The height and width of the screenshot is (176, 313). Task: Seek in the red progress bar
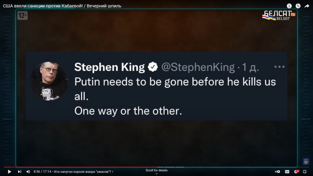click(80, 167)
